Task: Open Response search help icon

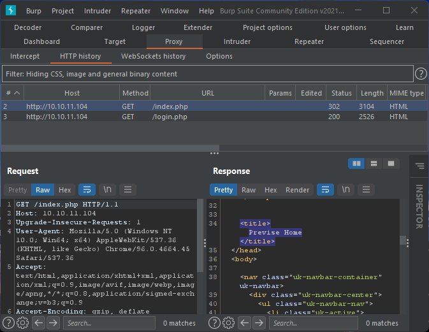Action: click(x=214, y=323)
